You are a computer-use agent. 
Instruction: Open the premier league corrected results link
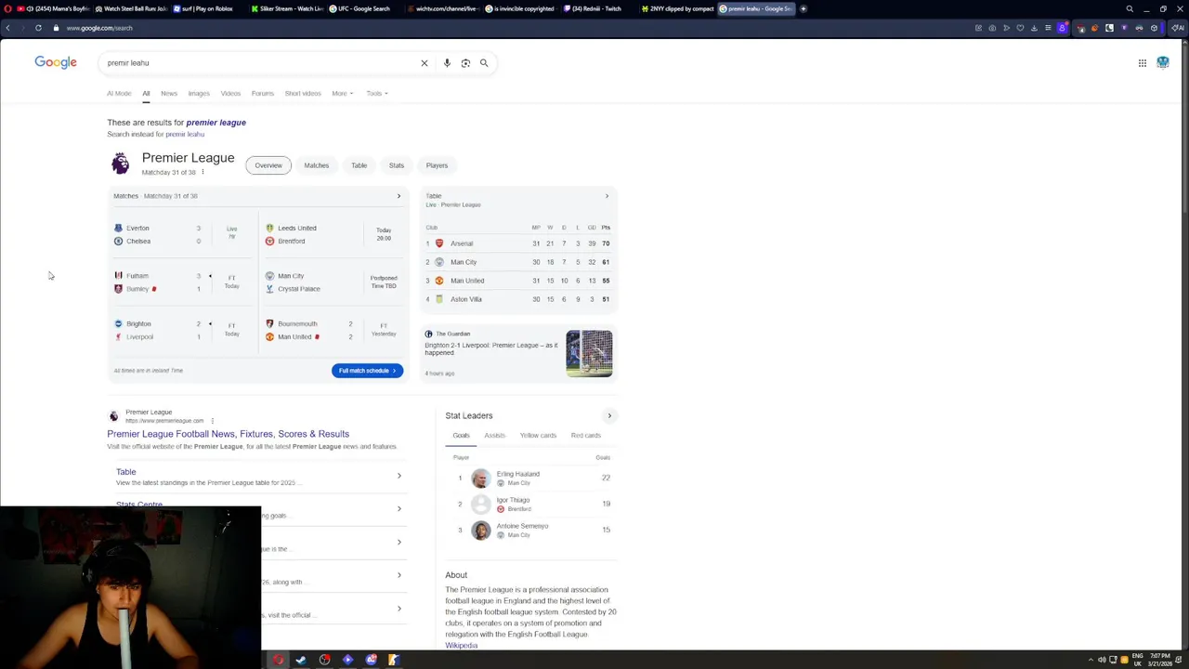click(216, 123)
